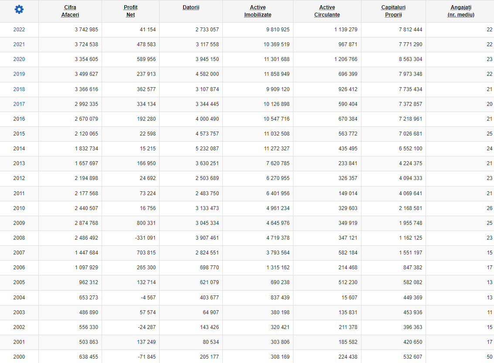Click the Active Circulante column header
The image size is (494, 363).
(327, 11)
